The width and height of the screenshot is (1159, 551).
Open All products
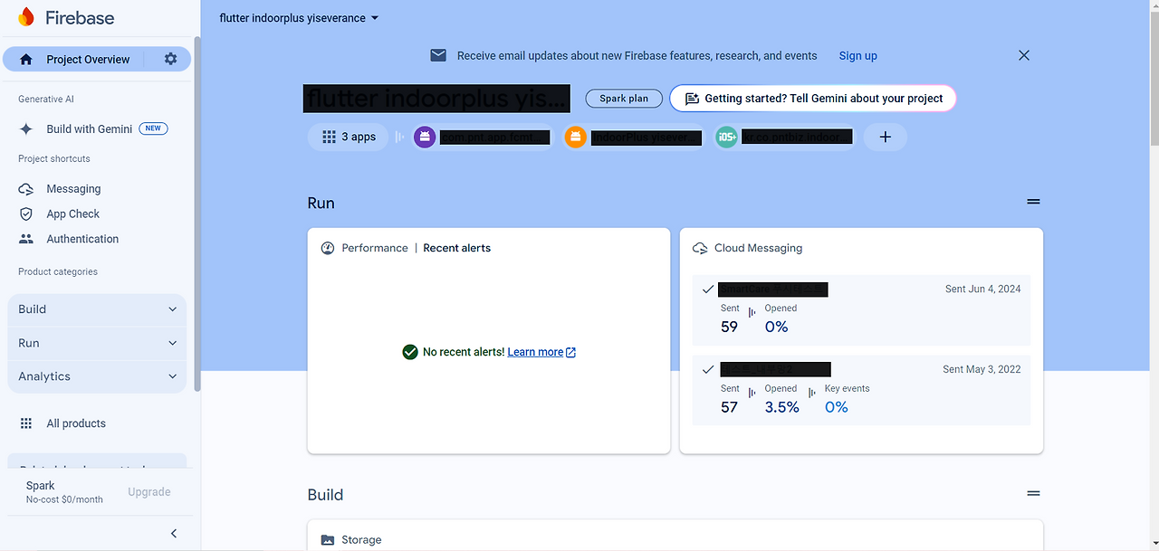pos(77,423)
